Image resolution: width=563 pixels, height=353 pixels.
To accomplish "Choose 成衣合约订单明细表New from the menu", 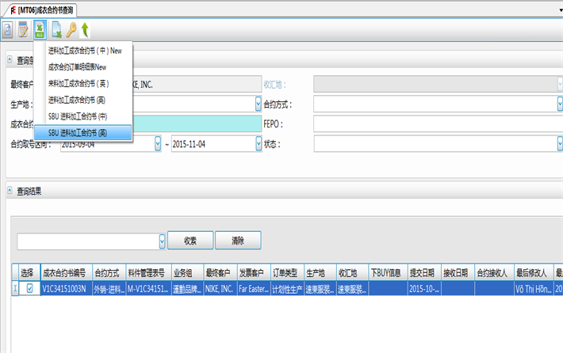I will point(78,67).
